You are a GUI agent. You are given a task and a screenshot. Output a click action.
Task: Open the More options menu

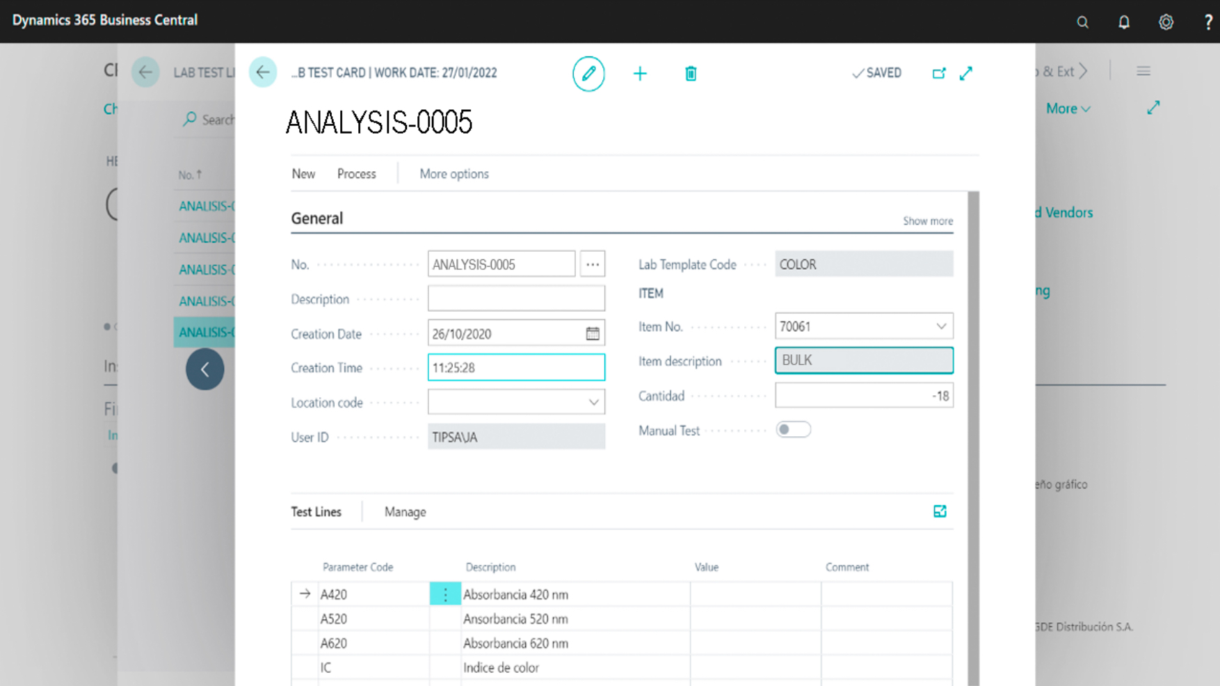pyautogui.click(x=453, y=173)
